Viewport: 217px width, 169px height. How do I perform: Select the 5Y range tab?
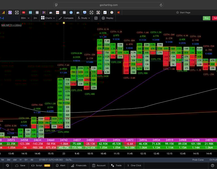pyautogui.click(x=26, y=160)
